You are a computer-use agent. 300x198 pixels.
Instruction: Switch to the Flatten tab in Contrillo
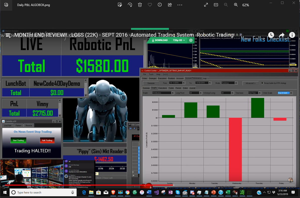point(18,125)
